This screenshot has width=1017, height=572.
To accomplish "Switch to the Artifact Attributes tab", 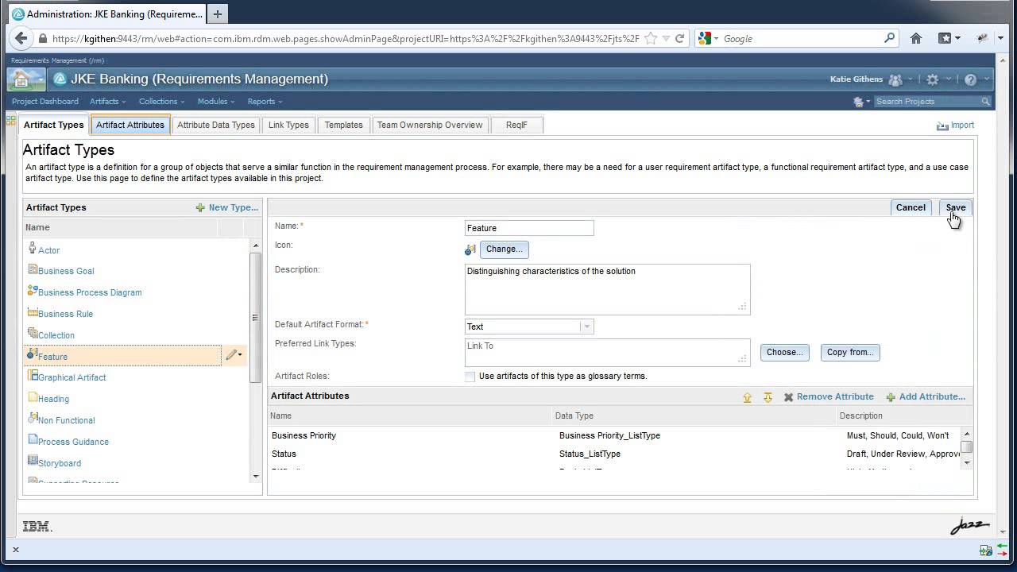I will pos(130,125).
